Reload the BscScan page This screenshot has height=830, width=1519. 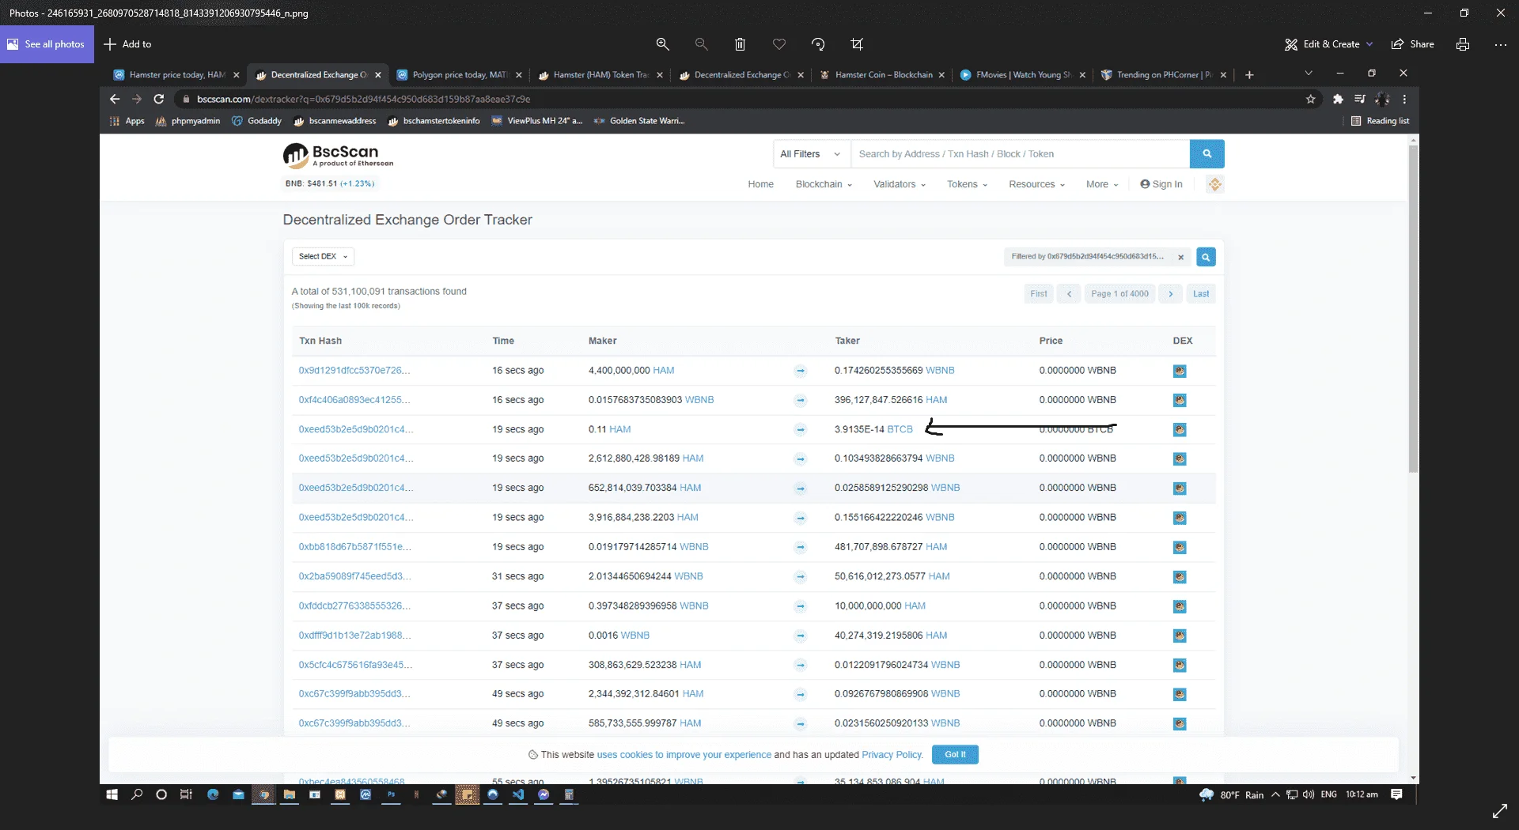coord(159,99)
